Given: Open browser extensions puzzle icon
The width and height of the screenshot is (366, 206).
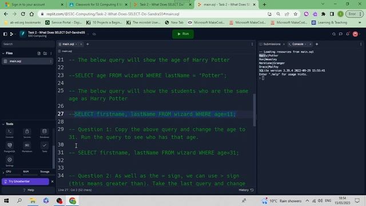Looking at the screenshot, I should pos(323,14).
